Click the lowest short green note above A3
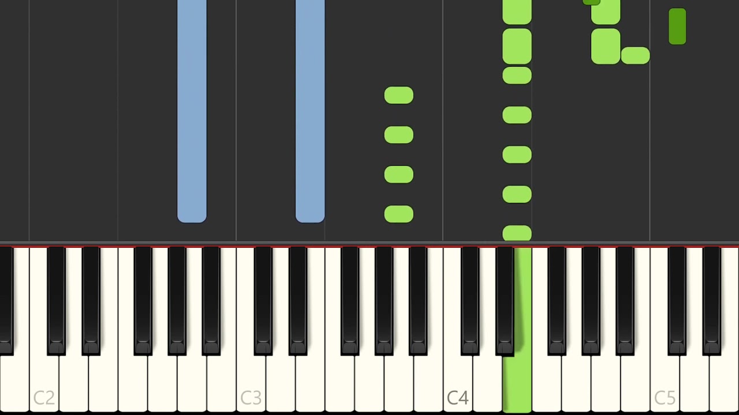This screenshot has width=739, height=415. [x=399, y=214]
